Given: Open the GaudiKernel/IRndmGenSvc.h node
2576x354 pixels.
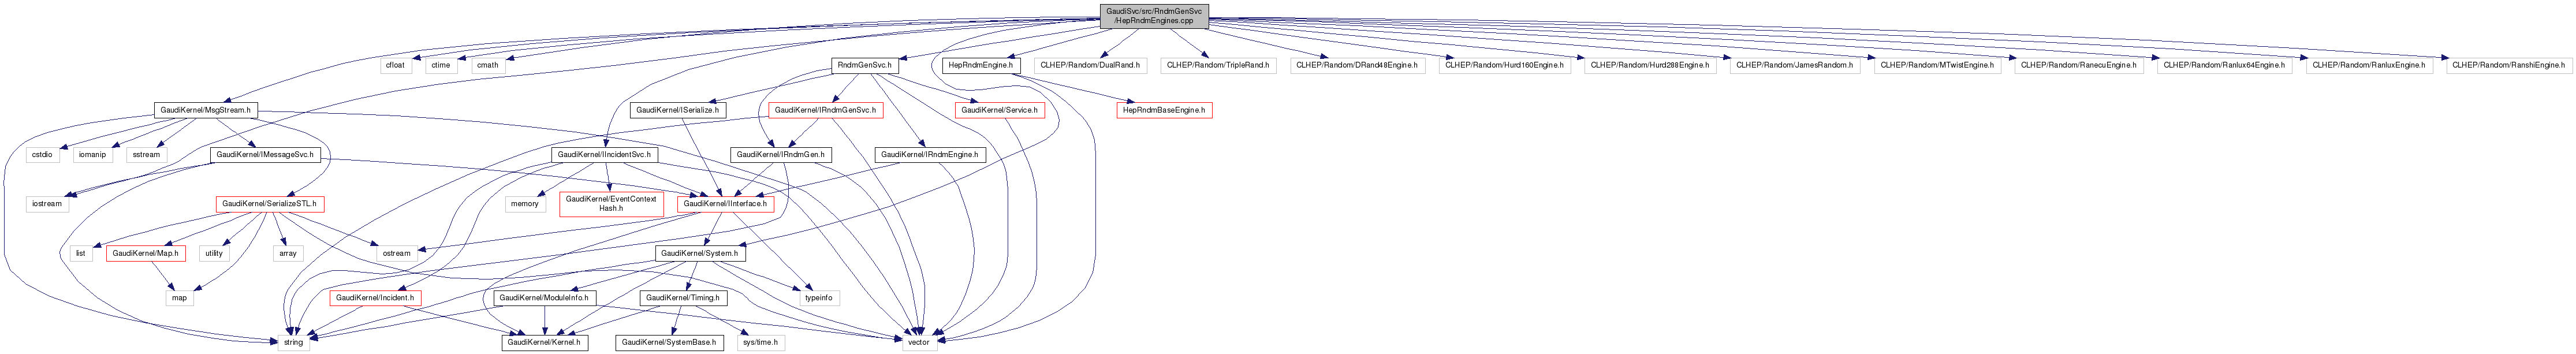Looking at the screenshot, I should [826, 110].
